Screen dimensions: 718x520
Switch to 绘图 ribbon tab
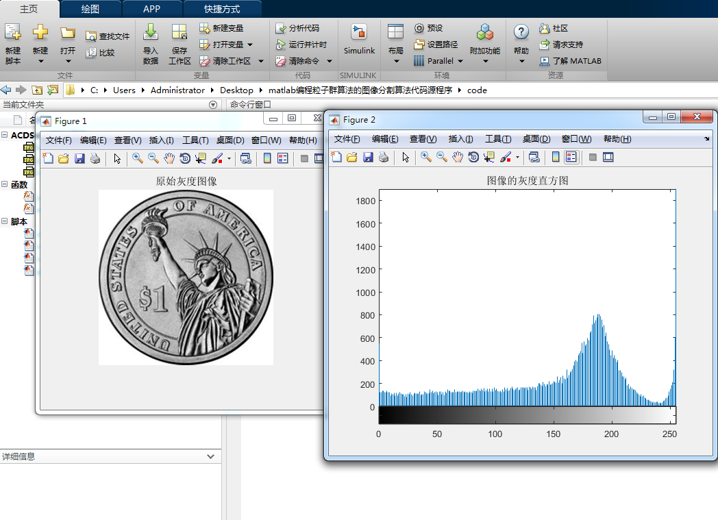point(90,9)
